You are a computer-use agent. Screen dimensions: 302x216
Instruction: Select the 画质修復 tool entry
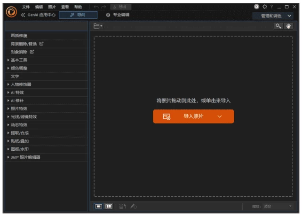pos(19,36)
